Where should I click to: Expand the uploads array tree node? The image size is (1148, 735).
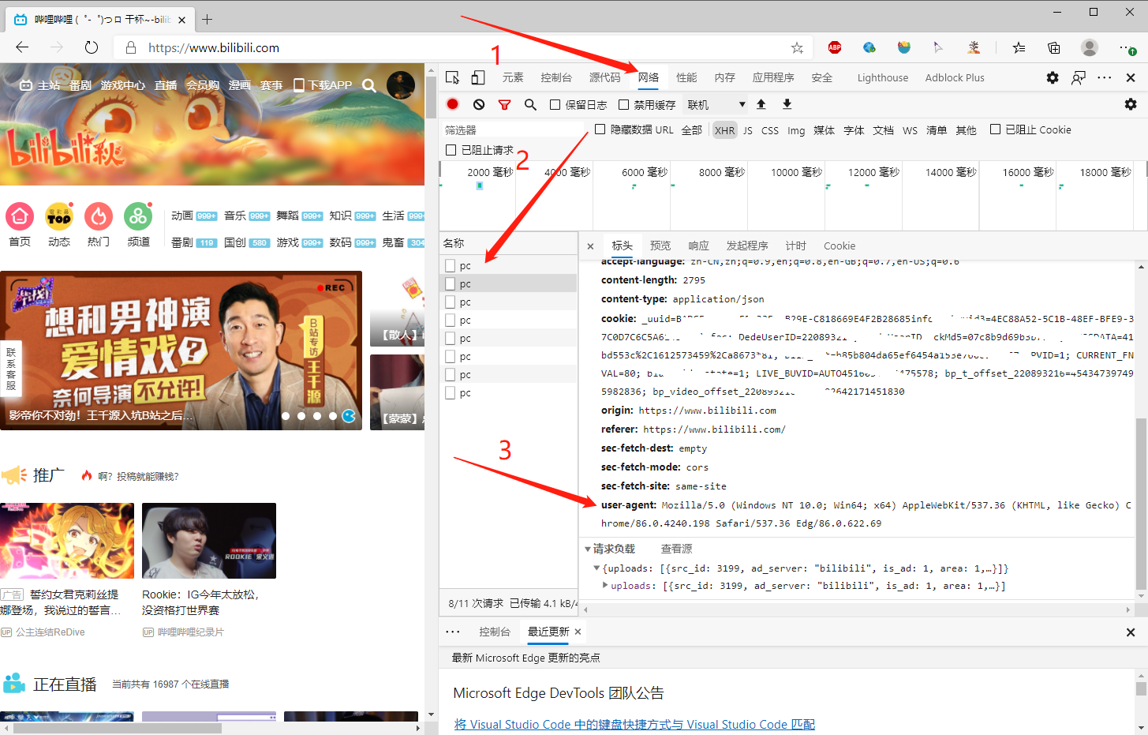[605, 586]
